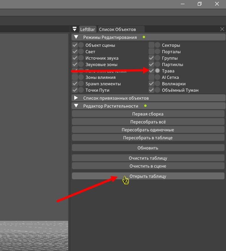Toggle the Группы checkbox

pos(151,58)
